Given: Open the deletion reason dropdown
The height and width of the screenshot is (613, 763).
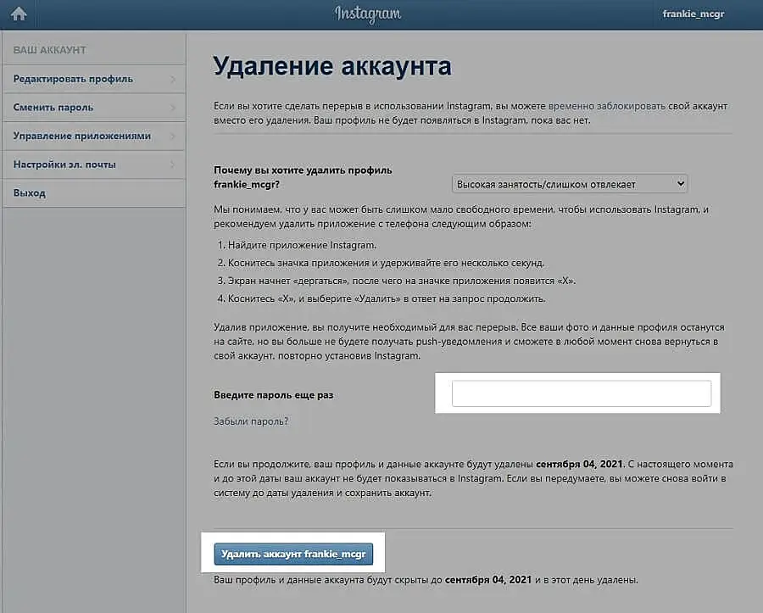Looking at the screenshot, I should pyautogui.click(x=569, y=184).
